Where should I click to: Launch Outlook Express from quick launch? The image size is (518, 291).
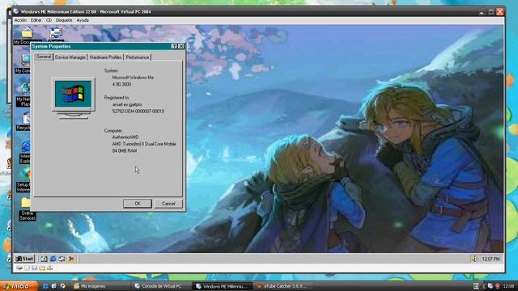(62, 259)
